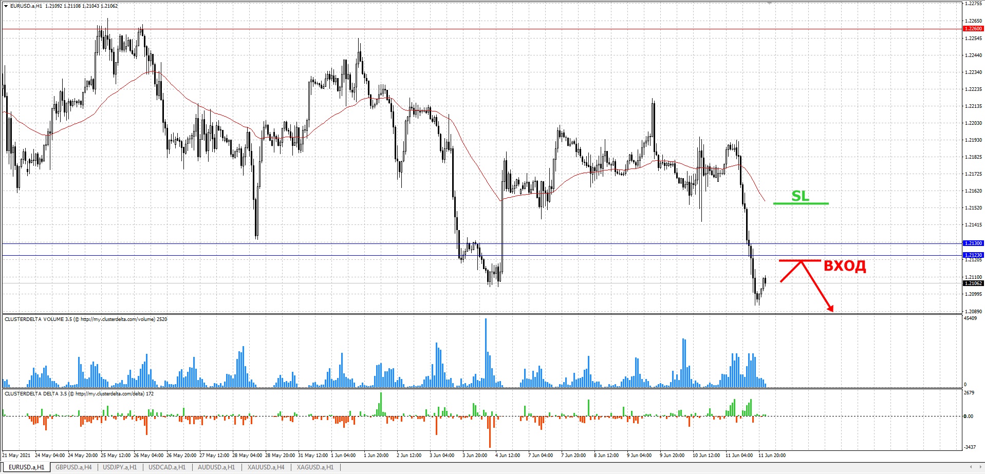Click the red 1.22600 price label
Image resolution: width=985 pixels, height=474 pixels.
point(973,29)
